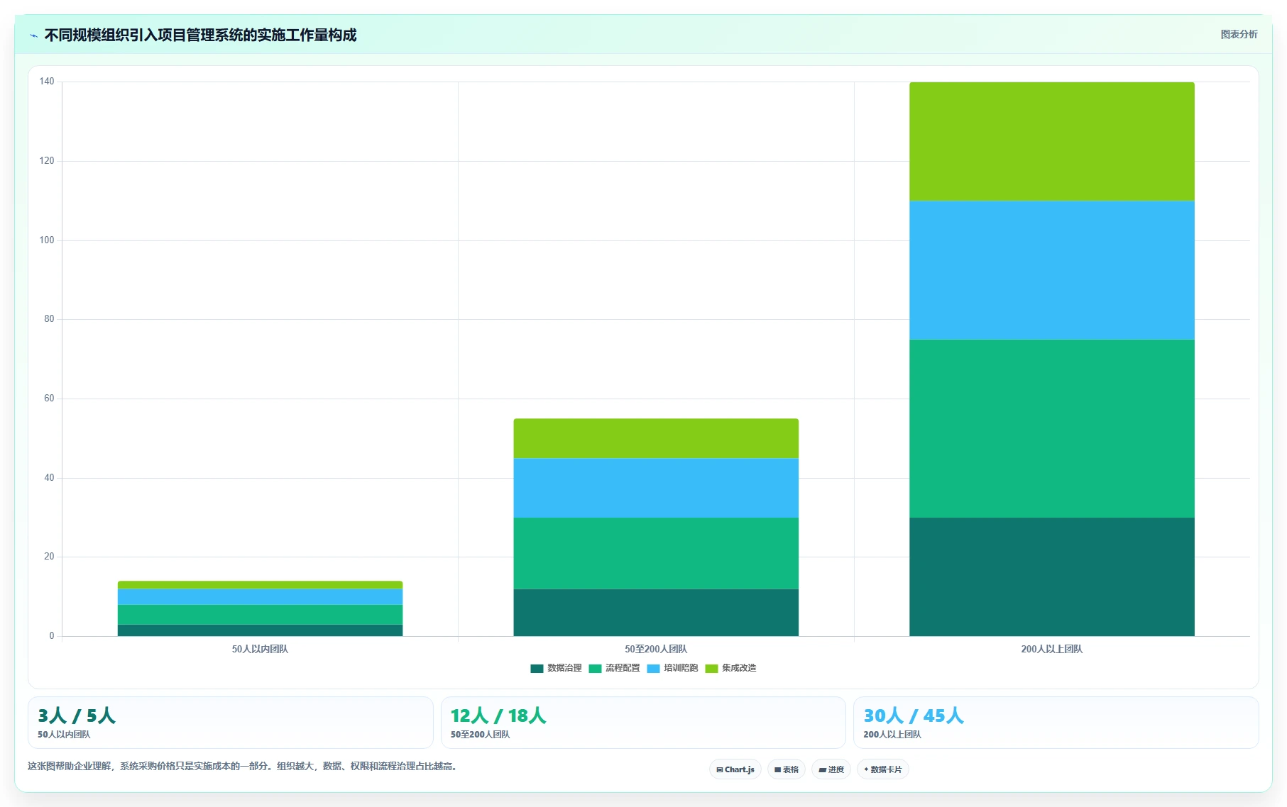
Task: Select the 数据治理 segment of the 200人以上团队 bar
Action: tap(1051, 577)
